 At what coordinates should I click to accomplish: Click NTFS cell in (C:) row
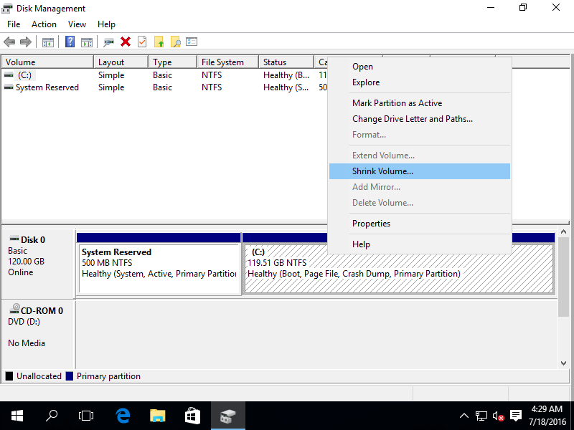pyautogui.click(x=212, y=75)
